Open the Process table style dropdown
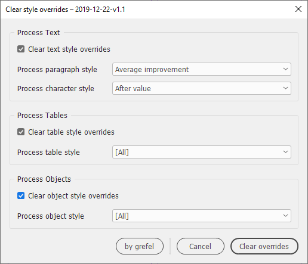The image size is (308, 264). coord(202,152)
